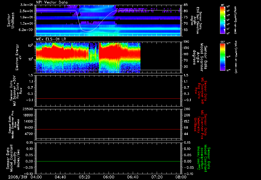Click the 04:40 time axis label
This screenshot has width=261, height=180.
[x=60, y=177]
